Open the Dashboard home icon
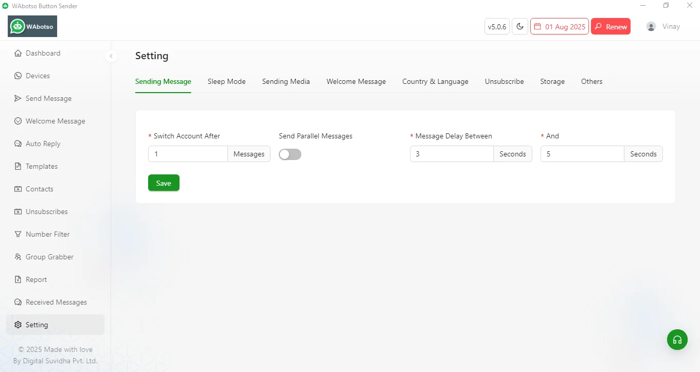700x372 pixels. tap(18, 53)
